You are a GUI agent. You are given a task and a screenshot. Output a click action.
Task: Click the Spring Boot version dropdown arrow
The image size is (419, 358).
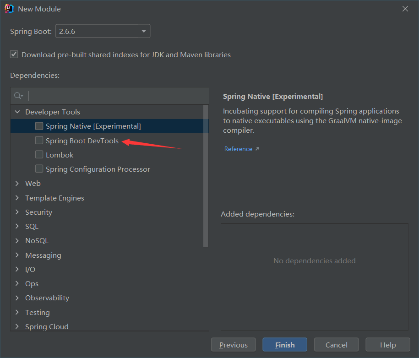click(143, 31)
